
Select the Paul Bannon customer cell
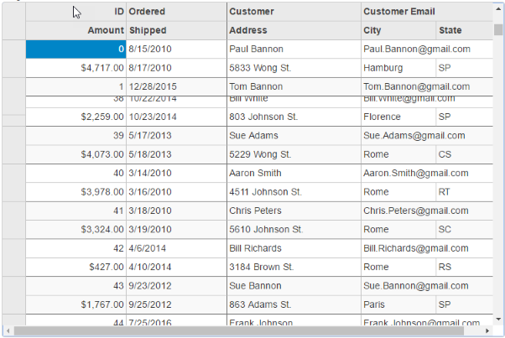coord(294,49)
